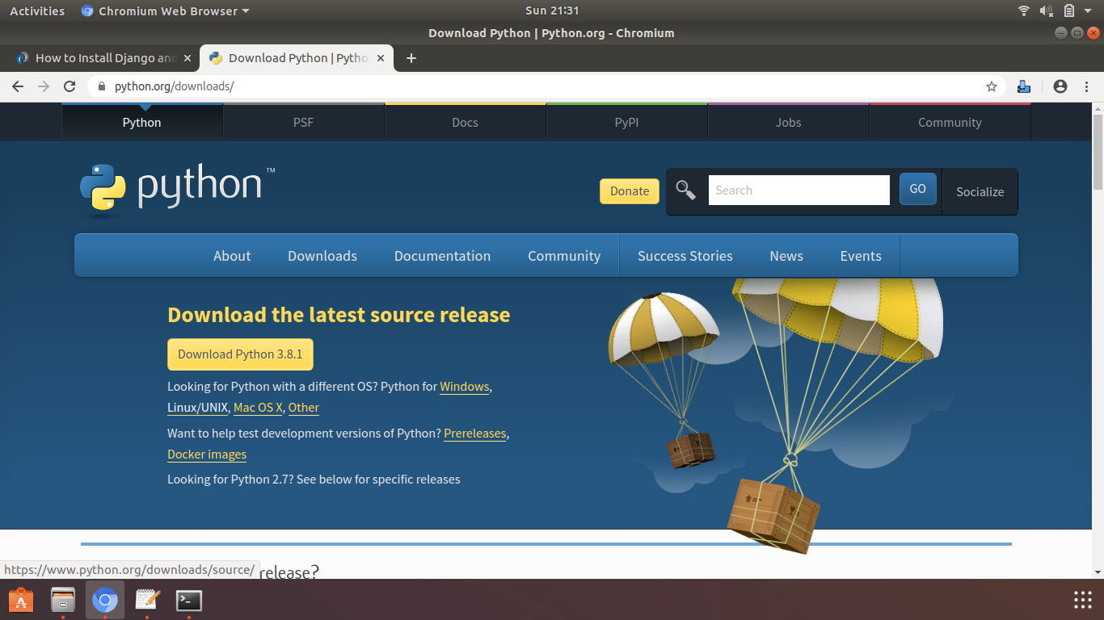Open the text editor in dock
The width and height of the screenshot is (1104, 620).
click(147, 600)
